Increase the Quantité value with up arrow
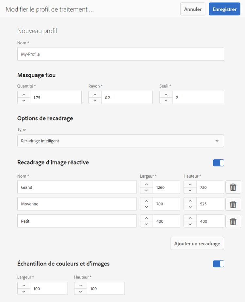 [x=24, y=94]
